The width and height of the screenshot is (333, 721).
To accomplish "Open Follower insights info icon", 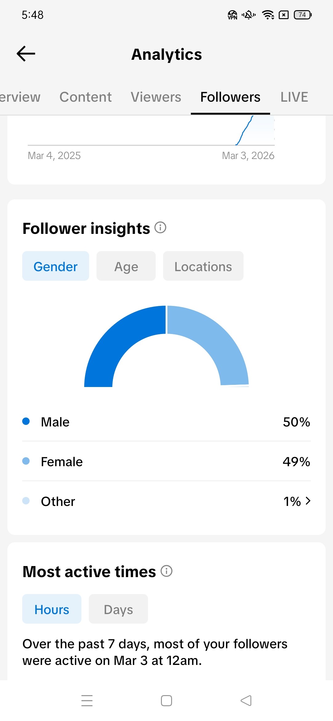I will click(160, 228).
